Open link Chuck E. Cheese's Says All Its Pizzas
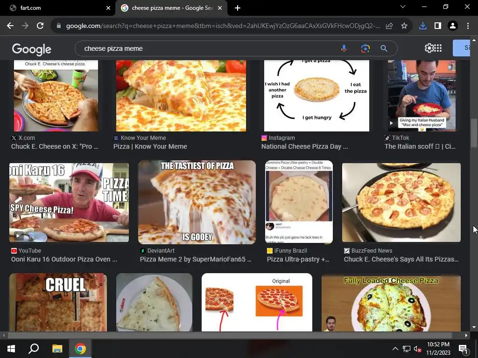Screen dimensions: 478x358 pos(401,259)
